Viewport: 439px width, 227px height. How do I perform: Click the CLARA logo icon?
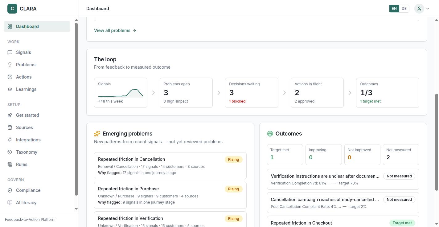click(12, 9)
